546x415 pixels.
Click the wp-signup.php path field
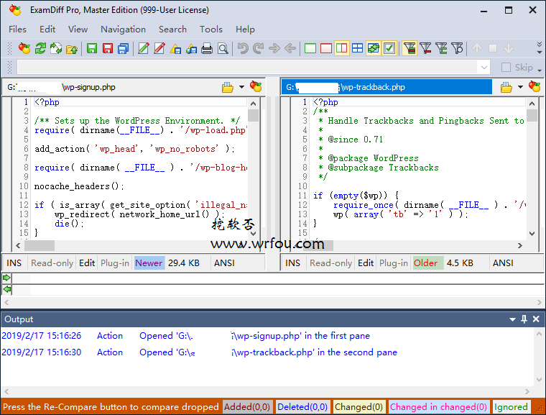tap(111, 87)
